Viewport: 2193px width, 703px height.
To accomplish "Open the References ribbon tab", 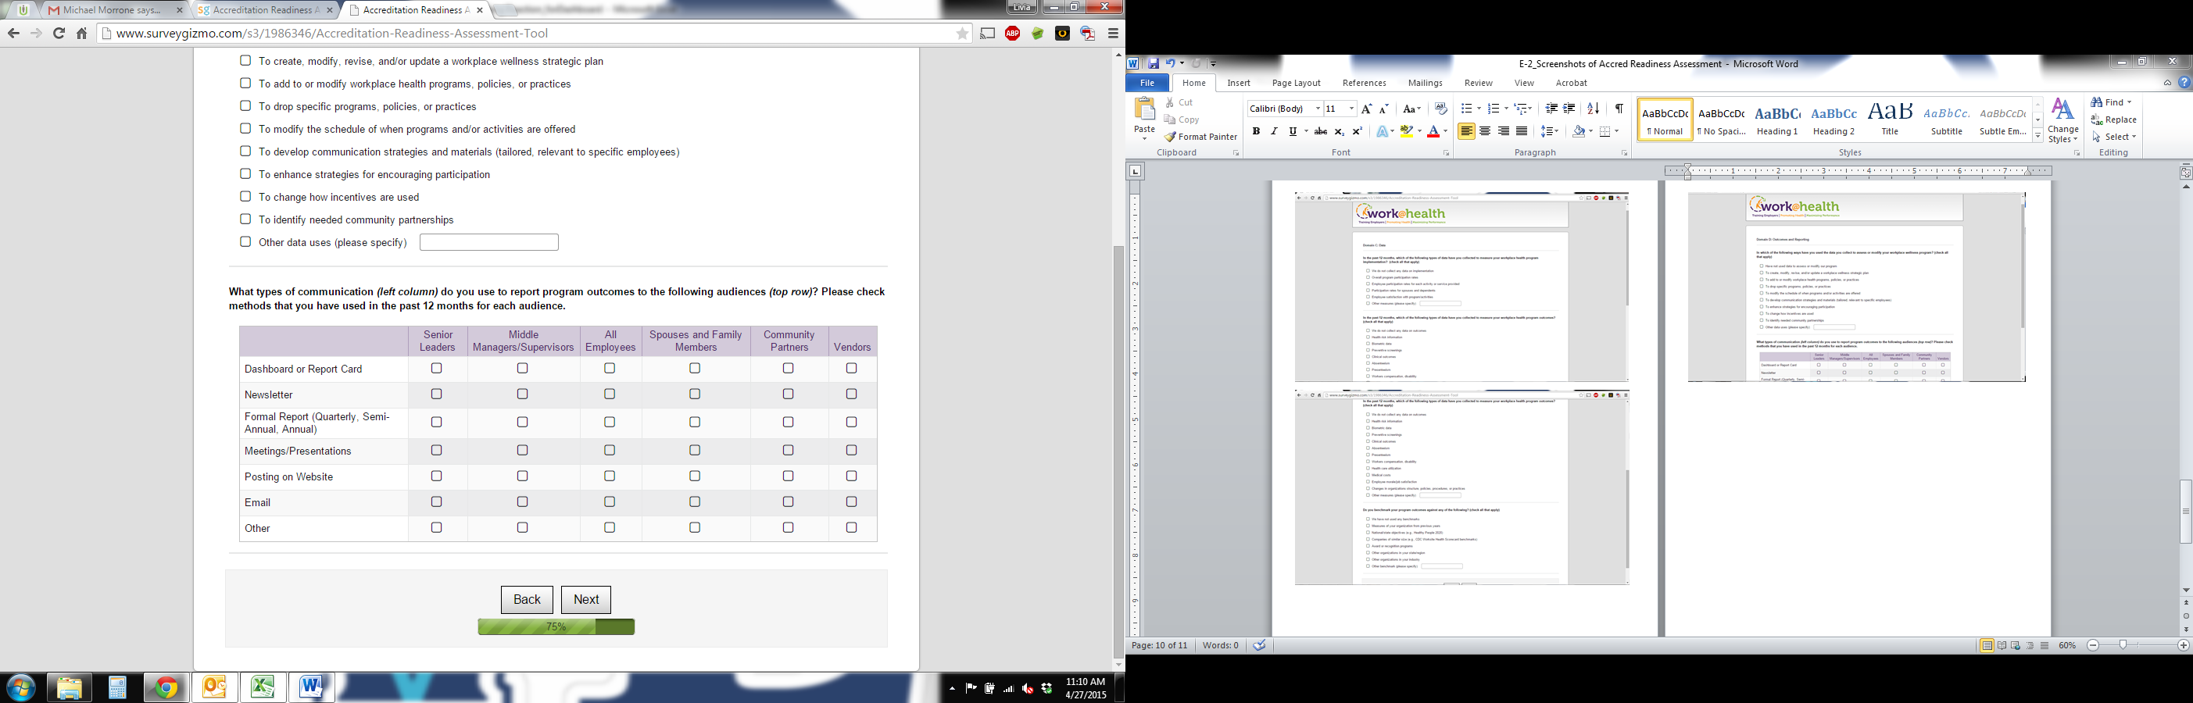I will 1364,83.
